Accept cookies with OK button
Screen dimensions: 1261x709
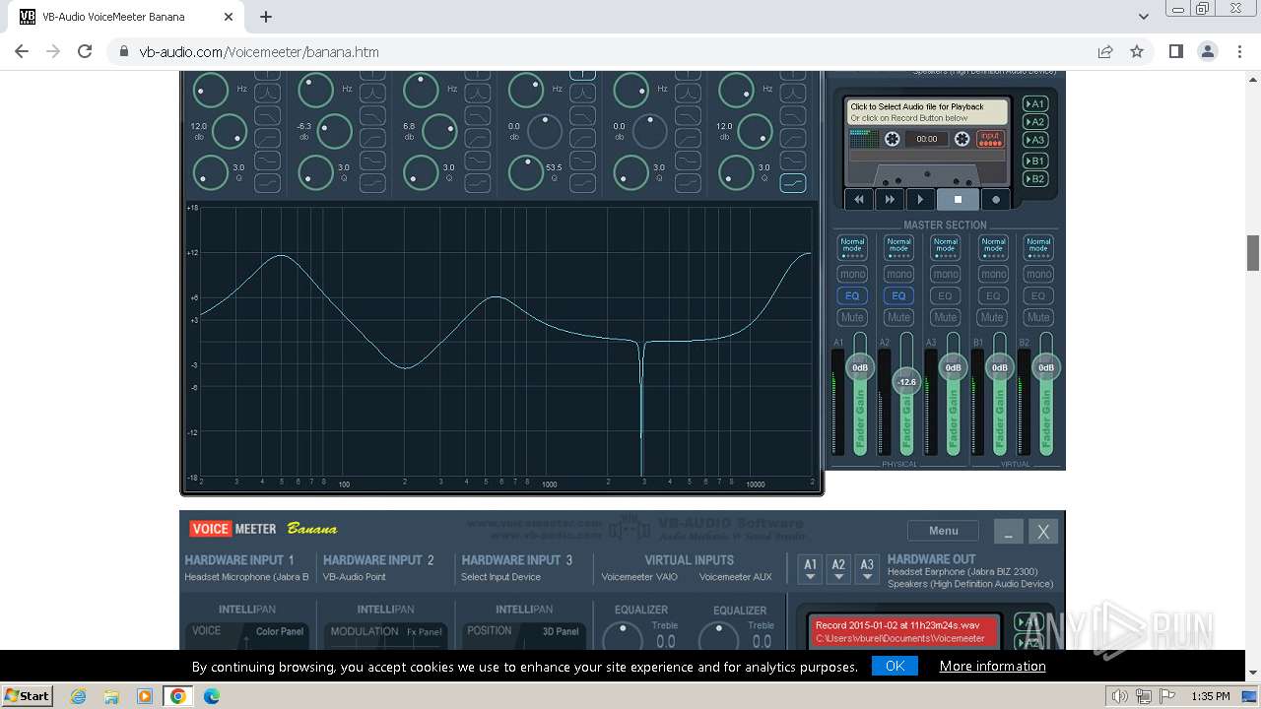[895, 666]
